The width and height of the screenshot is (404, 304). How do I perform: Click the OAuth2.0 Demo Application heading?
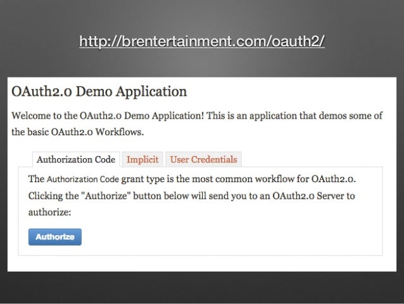click(99, 91)
